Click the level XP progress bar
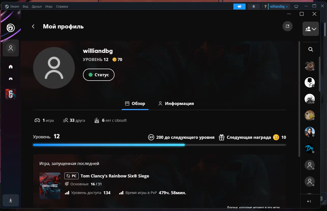This screenshot has width=327, height=211. point(160,145)
